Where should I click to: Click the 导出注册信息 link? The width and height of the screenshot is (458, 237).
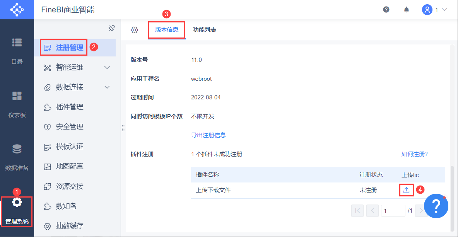[208, 135]
